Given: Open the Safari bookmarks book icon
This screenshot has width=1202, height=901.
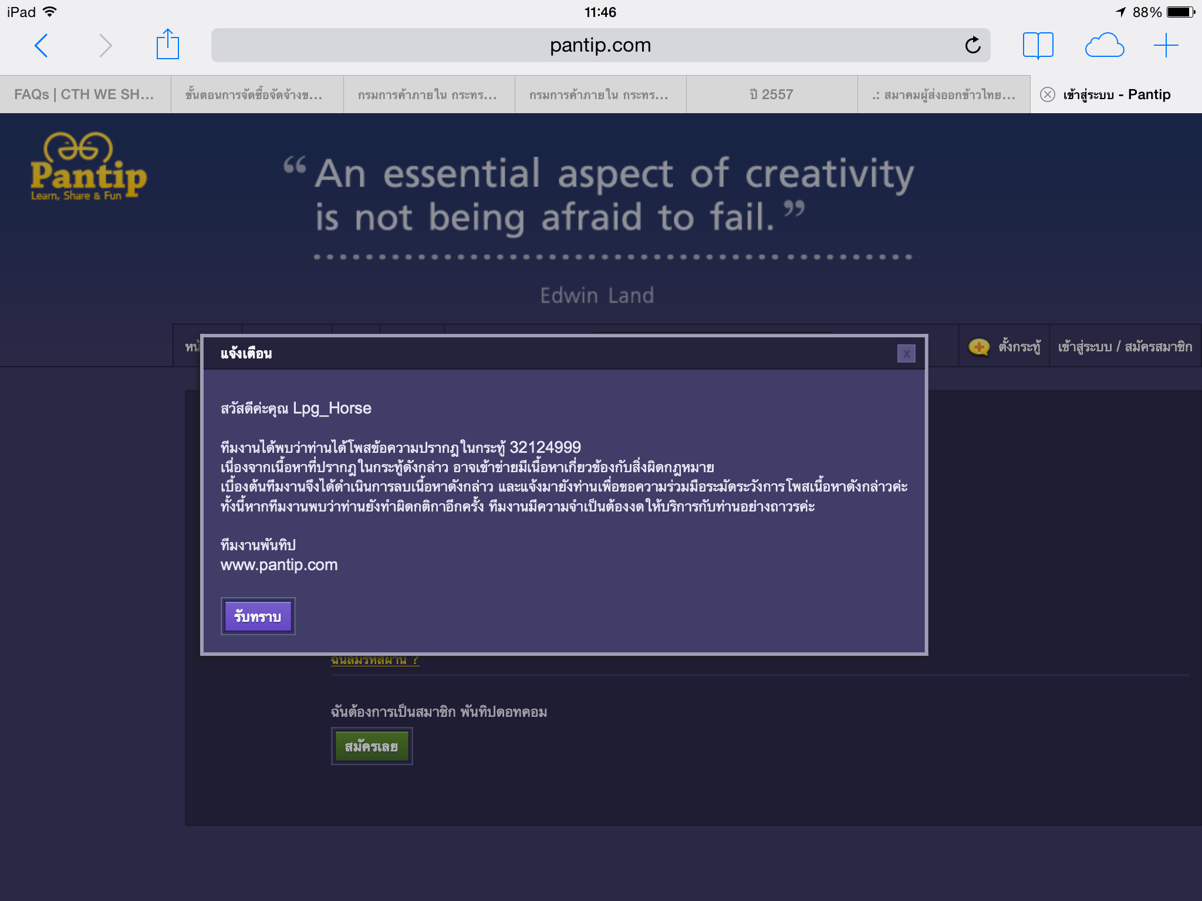Looking at the screenshot, I should pos(1038,45).
